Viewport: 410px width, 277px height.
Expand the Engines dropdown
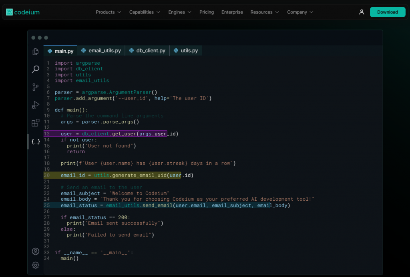pos(180,12)
